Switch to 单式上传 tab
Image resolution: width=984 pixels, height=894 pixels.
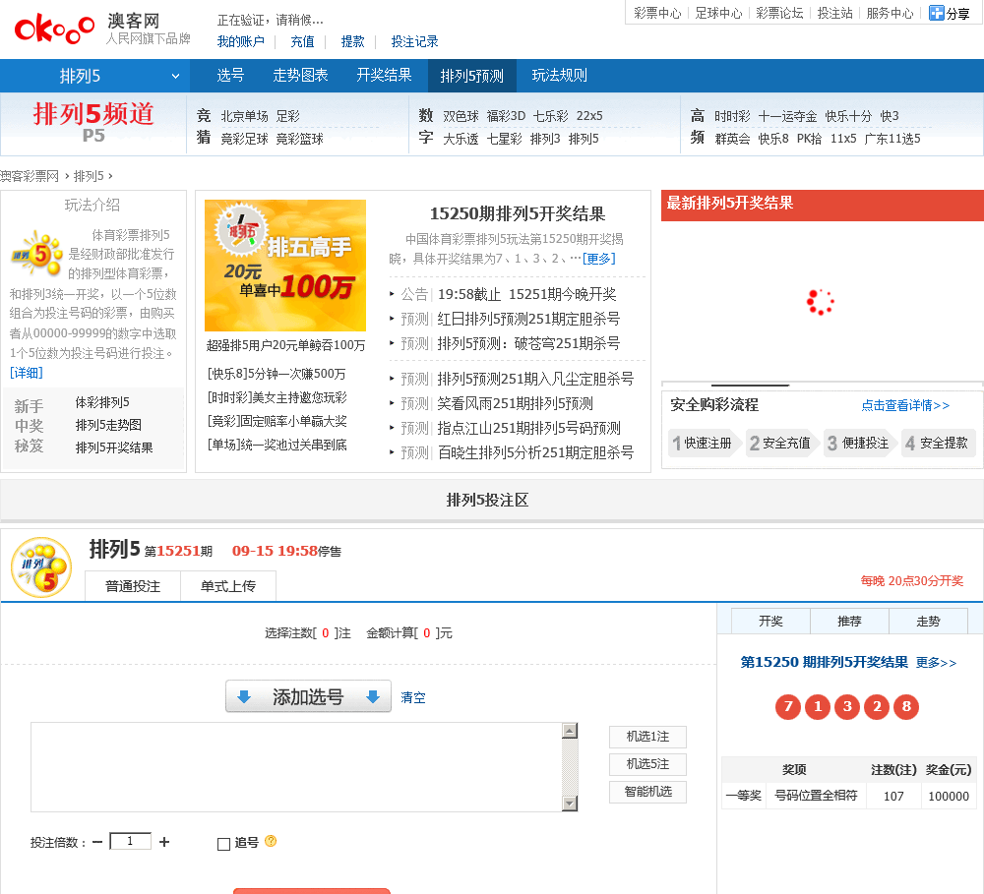[228, 586]
